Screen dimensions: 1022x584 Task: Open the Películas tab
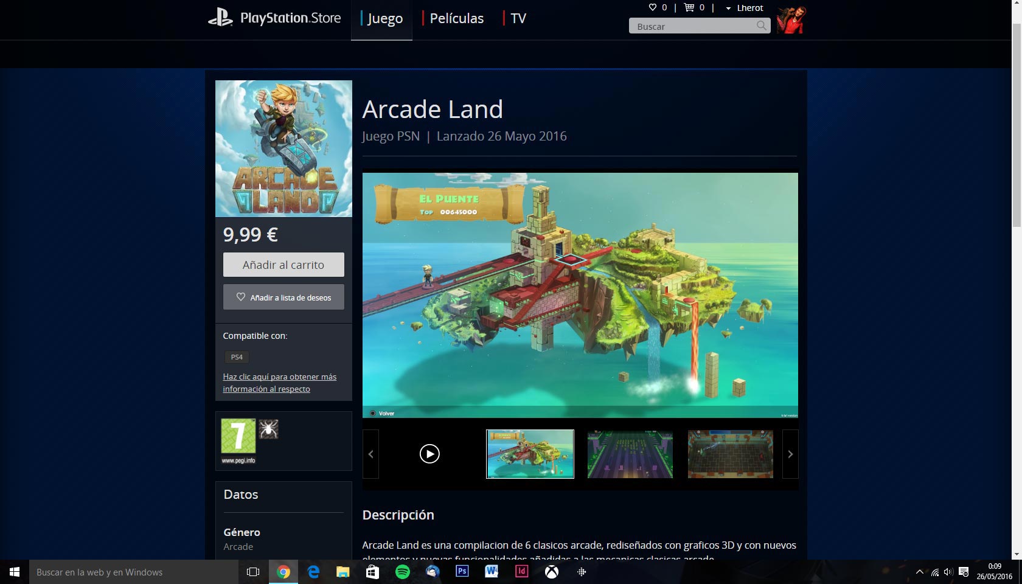[x=455, y=18]
